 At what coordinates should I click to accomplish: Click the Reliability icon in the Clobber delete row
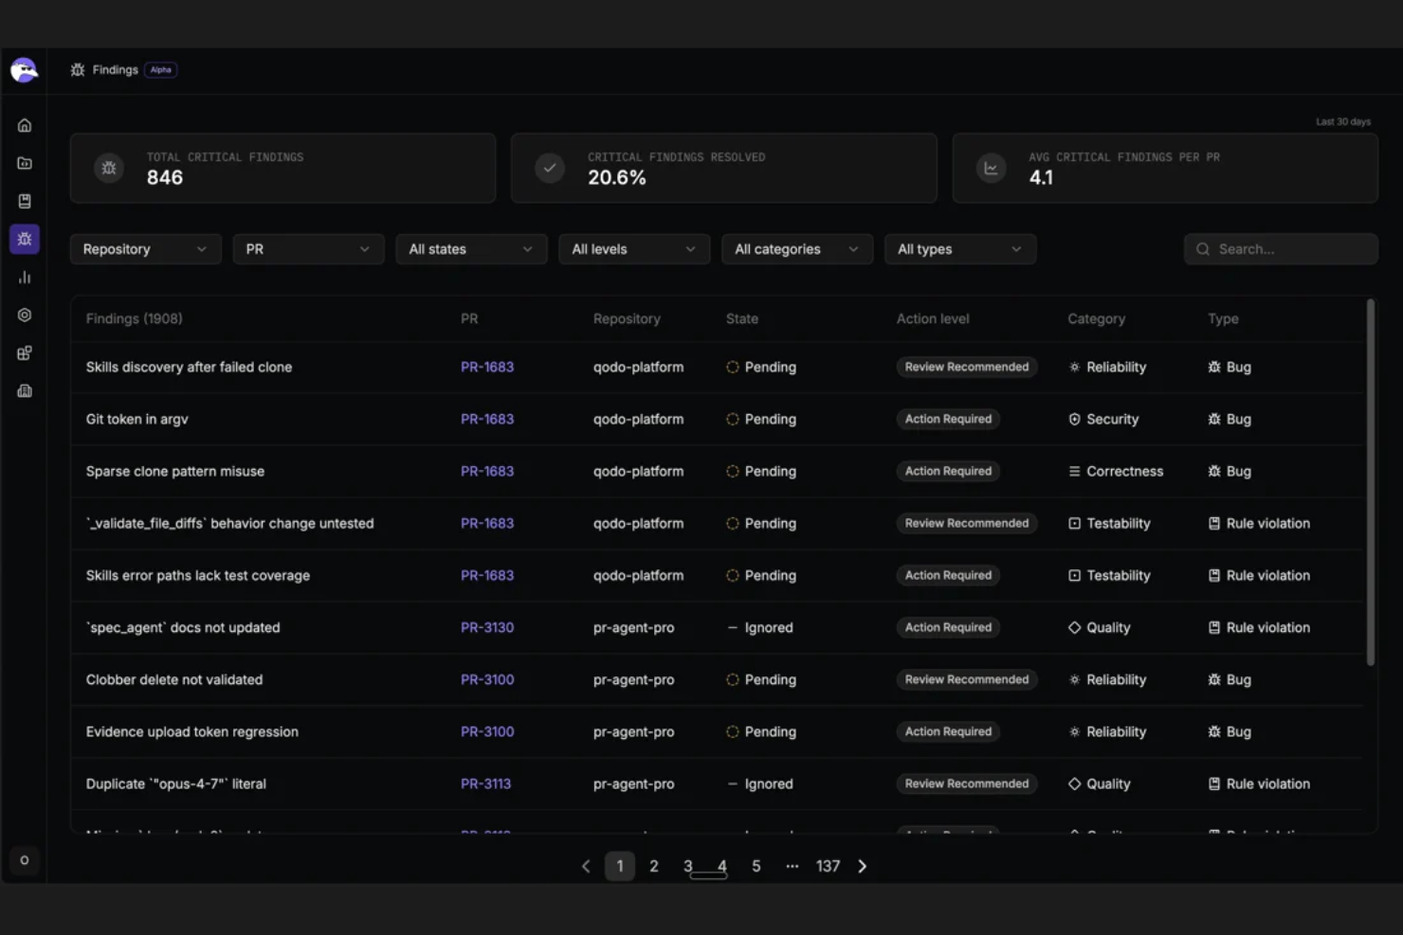(x=1074, y=679)
